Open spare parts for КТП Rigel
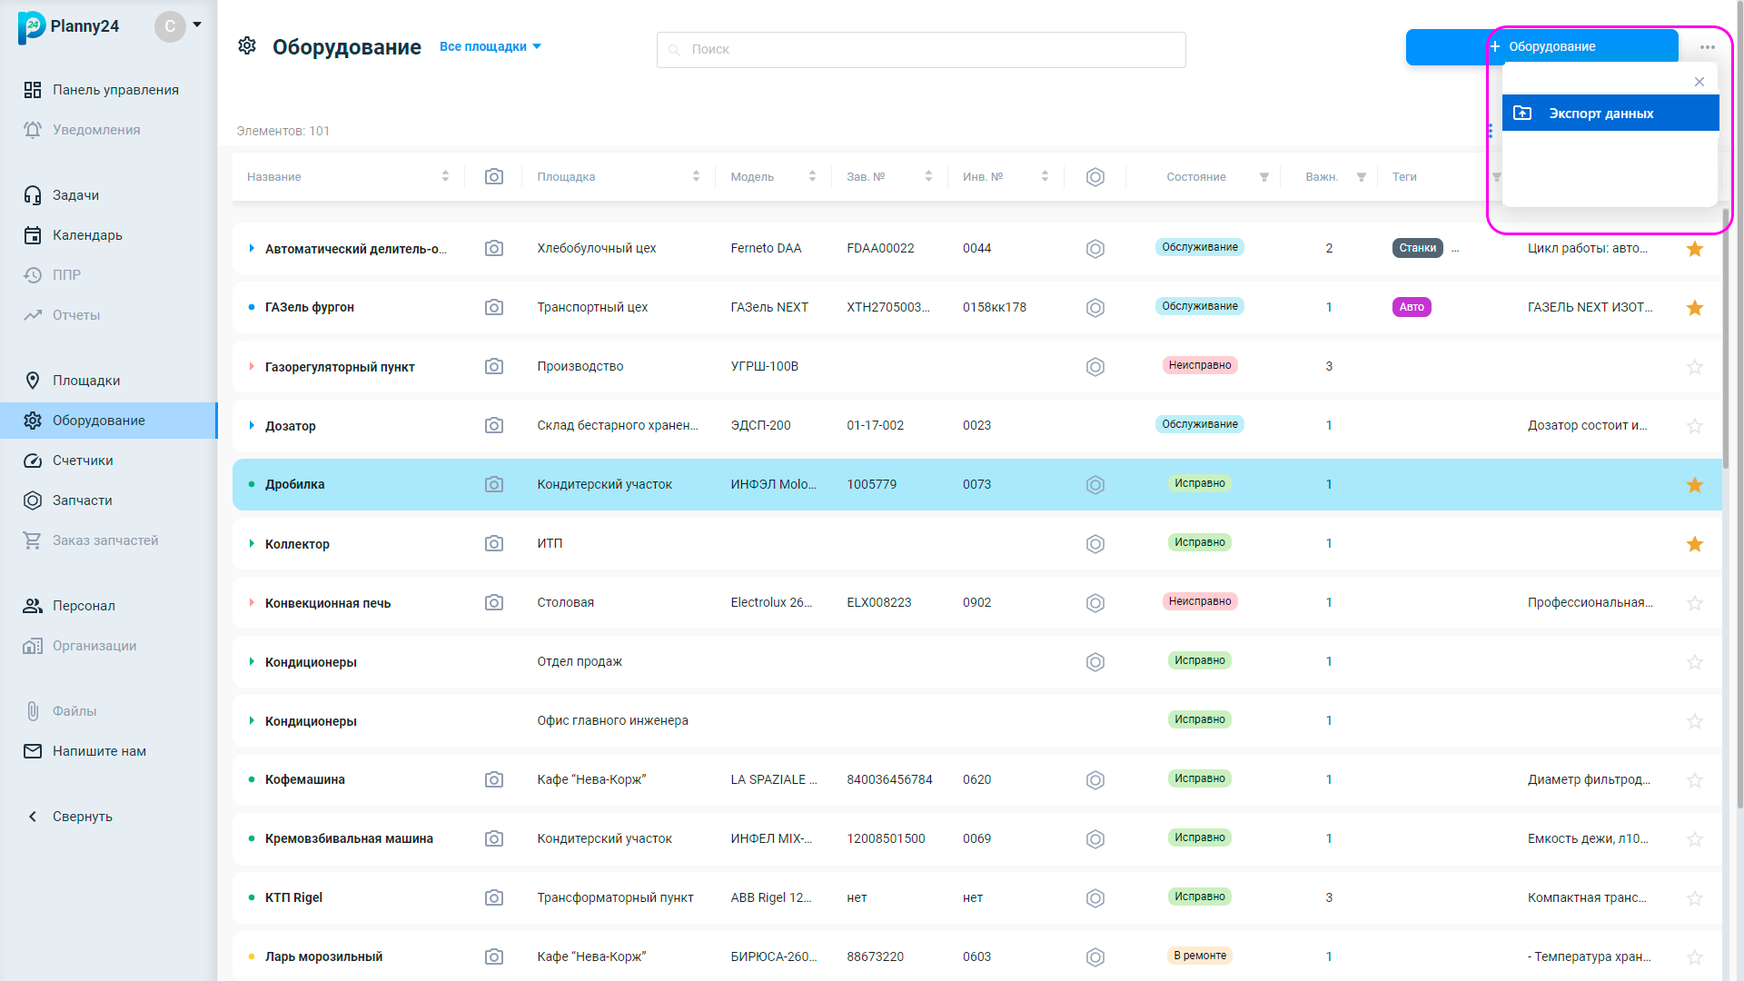This screenshot has height=981, width=1744. point(1095,898)
